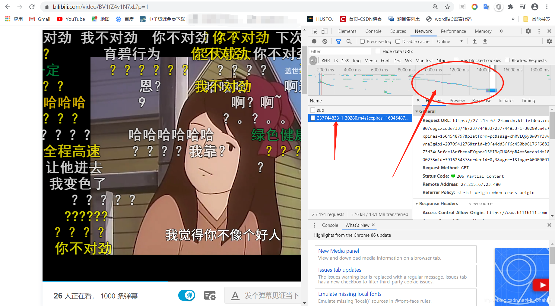Close the What's New tab
Screen dimensions: 555x306
(x=373, y=225)
